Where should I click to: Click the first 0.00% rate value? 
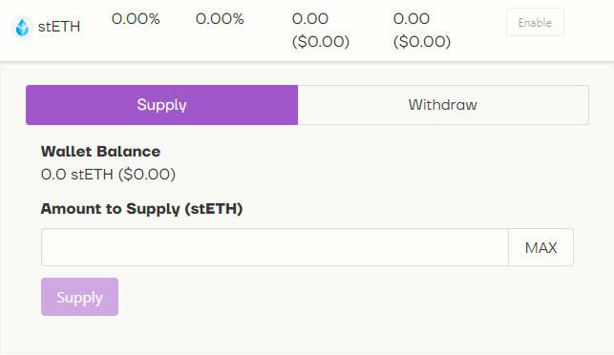[136, 19]
